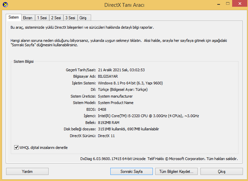
Task: Exit using the Çıkış button
Action: (222, 171)
